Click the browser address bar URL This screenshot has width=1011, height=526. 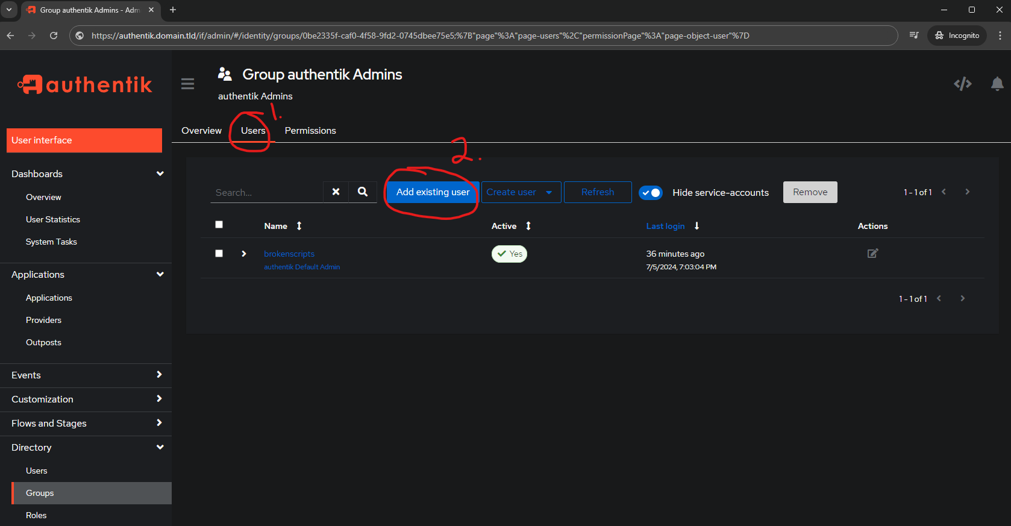click(x=421, y=36)
